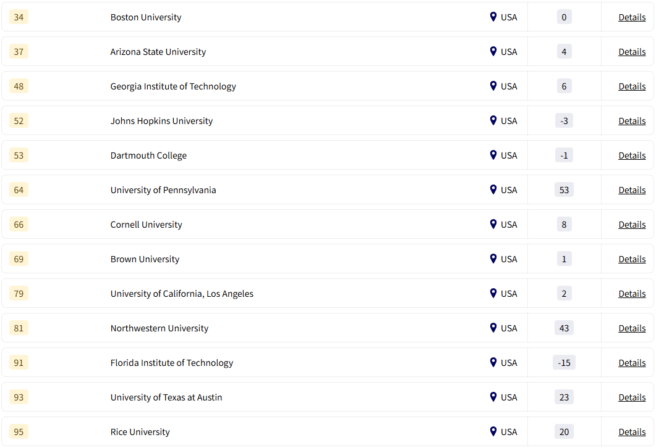The height and width of the screenshot is (448, 656).
Task: Click the location pin icon beside Boston University
Action: point(493,17)
